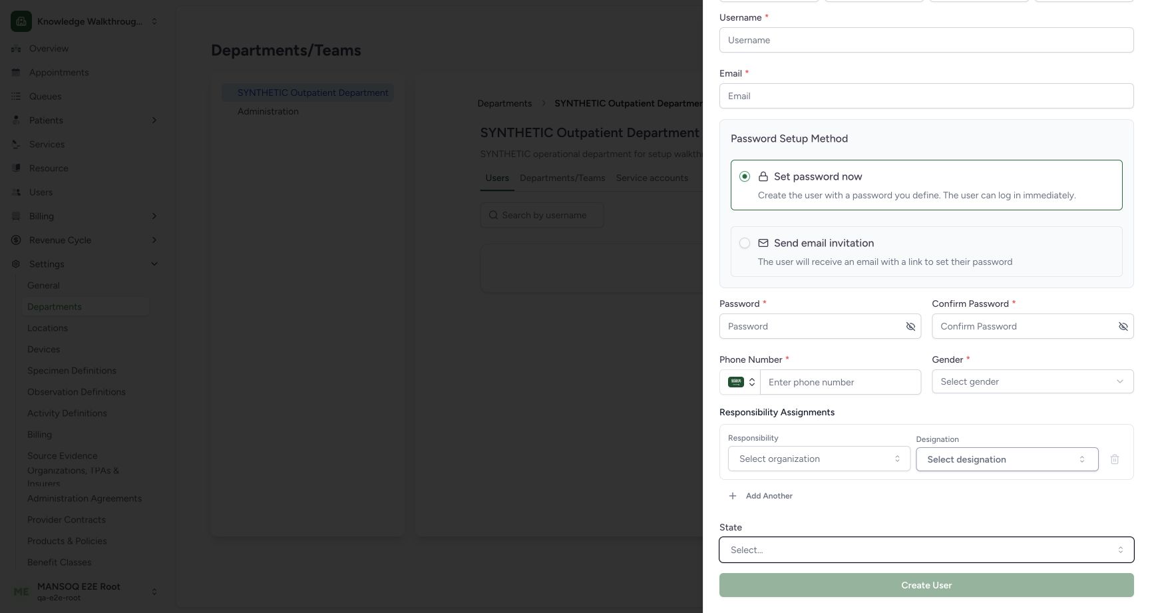Image resolution: width=1150 pixels, height=613 pixels.
Task: Click the Enter phone number field
Action: pyautogui.click(x=841, y=382)
